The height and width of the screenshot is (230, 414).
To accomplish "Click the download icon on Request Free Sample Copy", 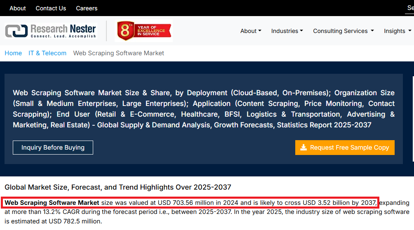I will coord(303,147).
